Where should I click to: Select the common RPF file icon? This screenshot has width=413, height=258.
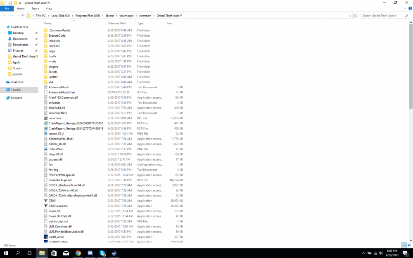tap(45, 118)
